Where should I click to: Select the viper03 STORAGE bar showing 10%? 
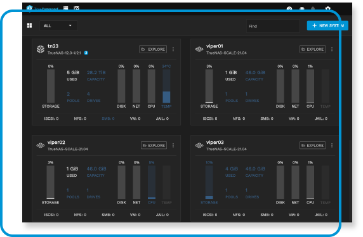209,183
